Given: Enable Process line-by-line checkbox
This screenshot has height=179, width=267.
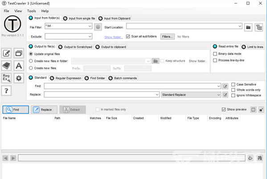Looking at the screenshot, I should pyautogui.click(x=215, y=60).
